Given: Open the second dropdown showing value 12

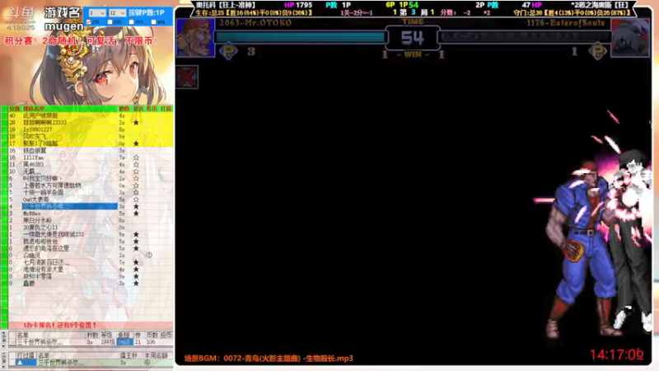Looking at the screenshot, I should pos(117,13).
